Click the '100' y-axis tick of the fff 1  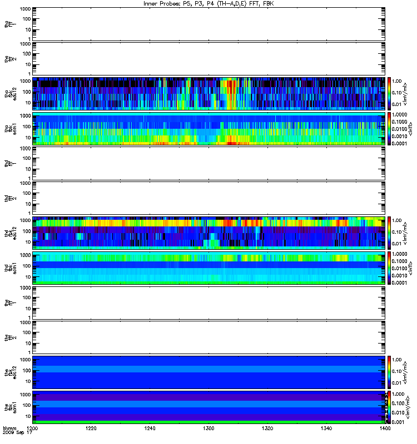coord(26,297)
